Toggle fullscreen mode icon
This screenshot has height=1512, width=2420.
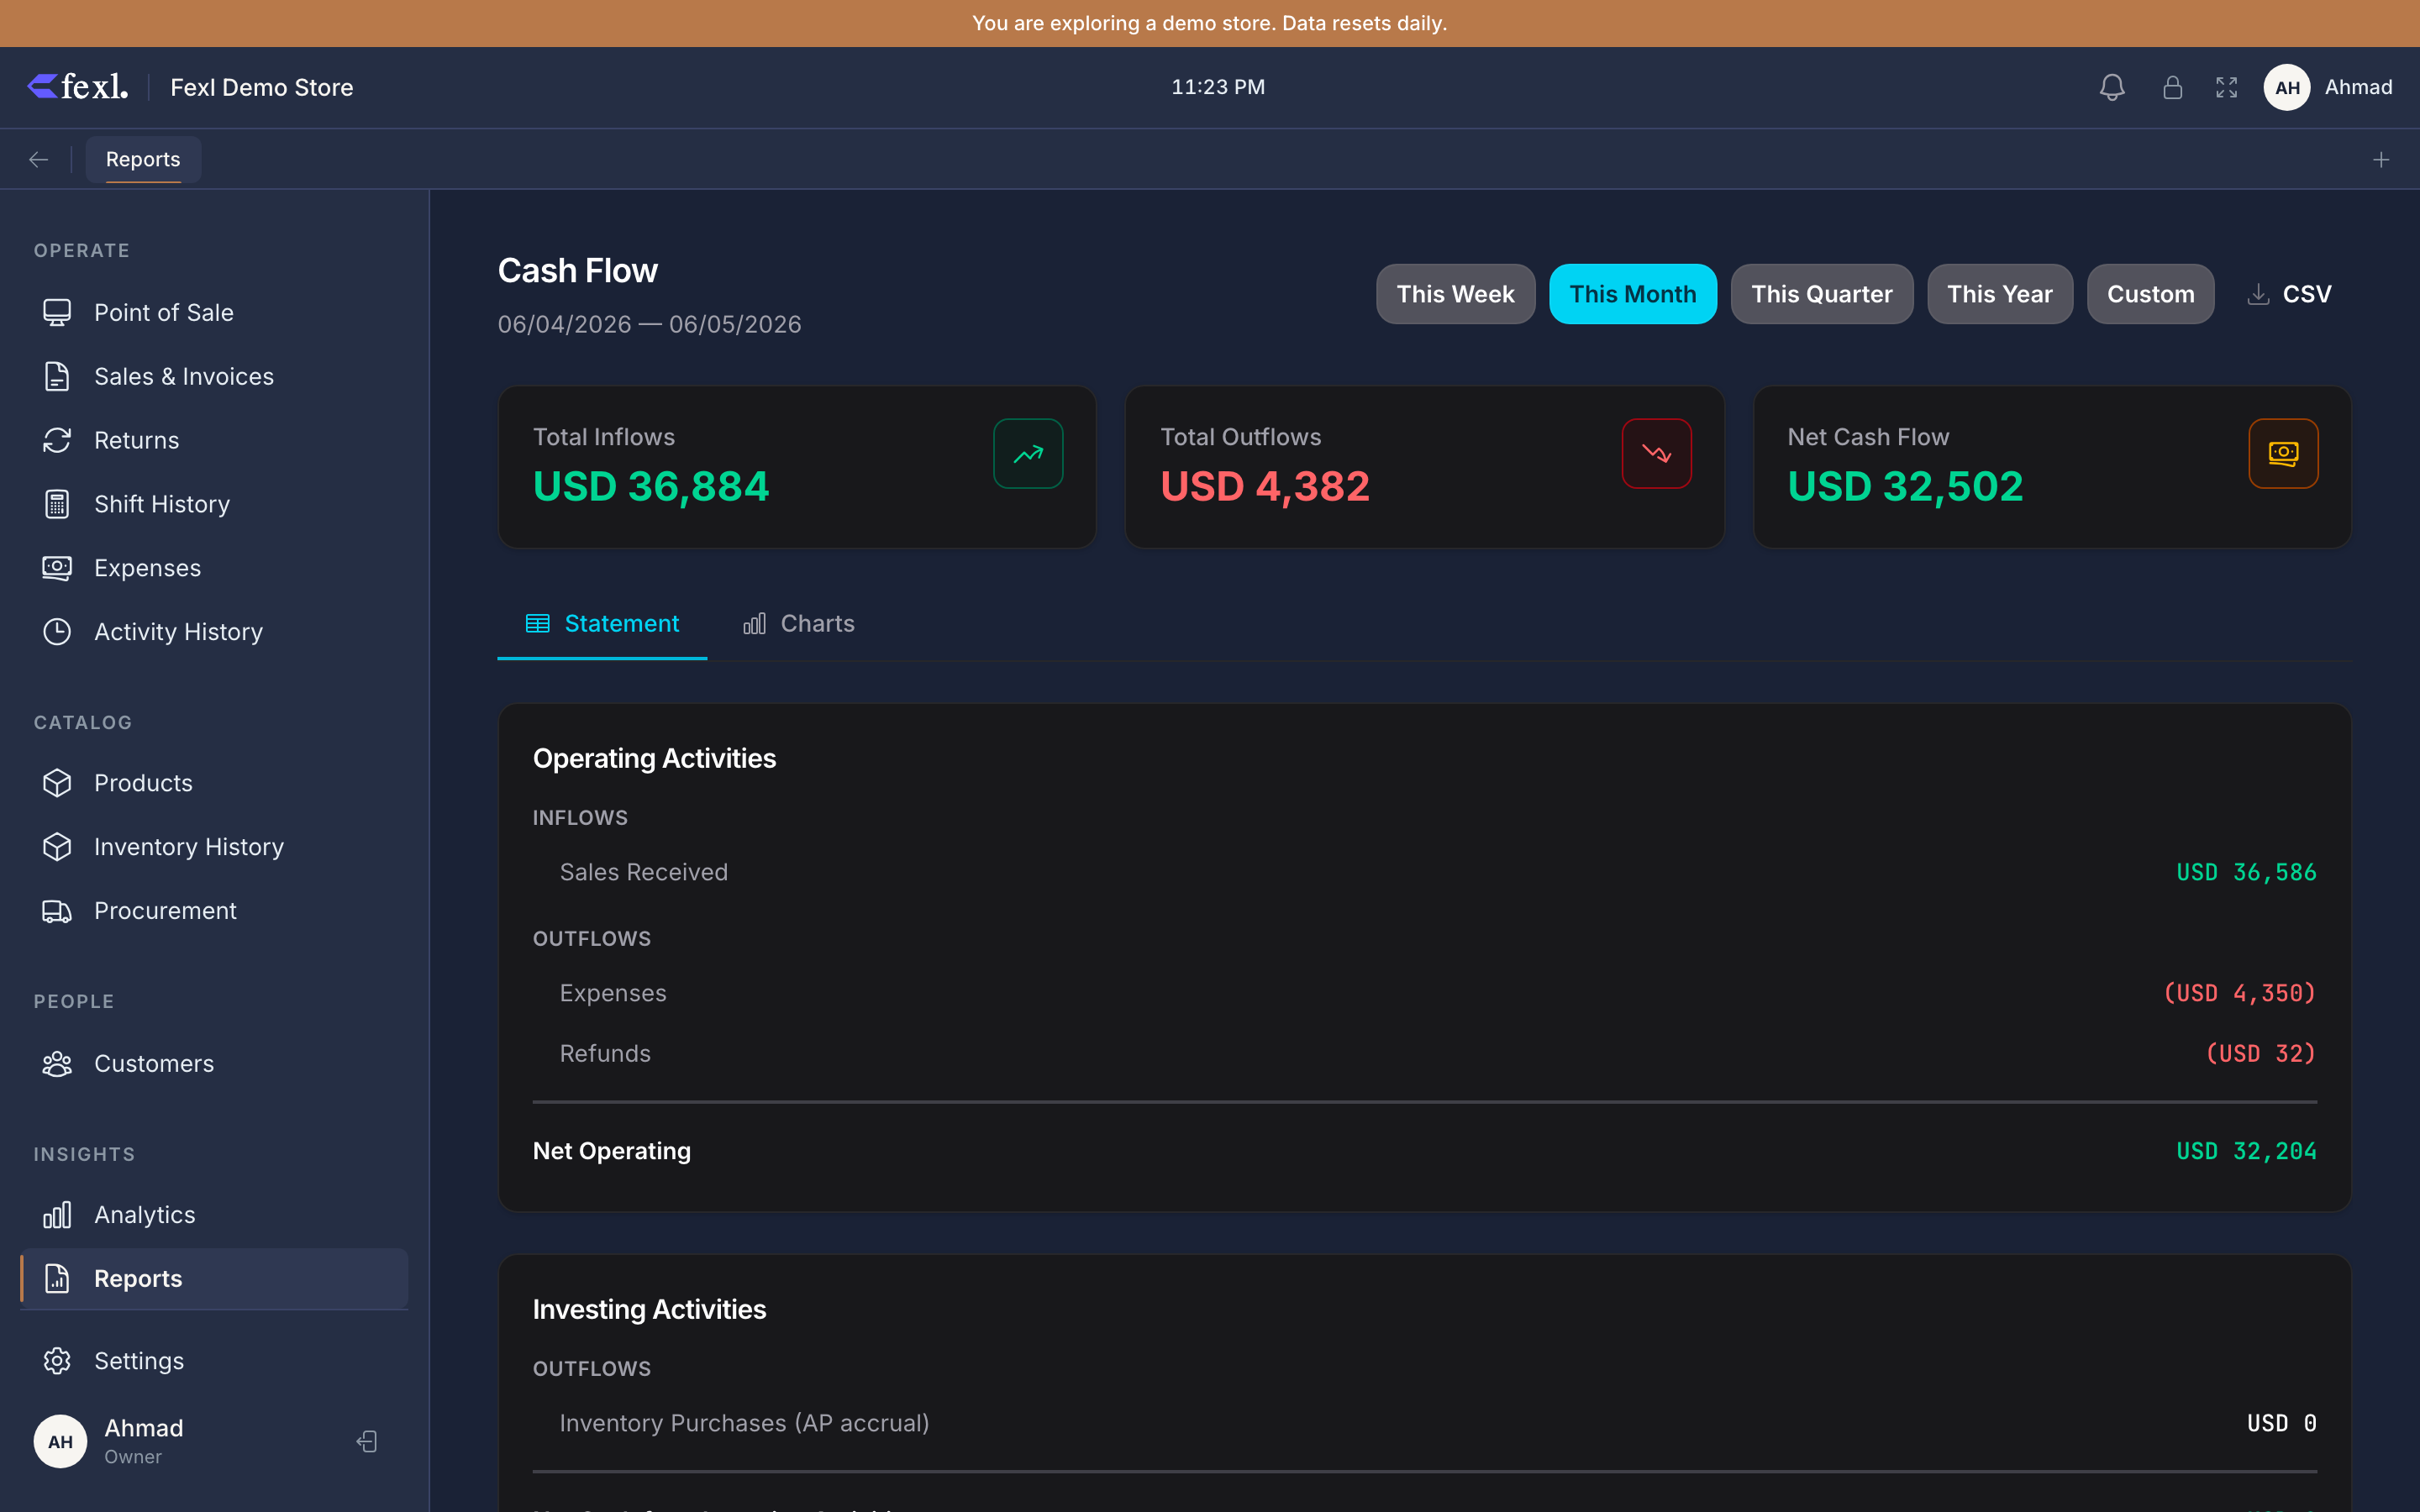click(x=2226, y=87)
